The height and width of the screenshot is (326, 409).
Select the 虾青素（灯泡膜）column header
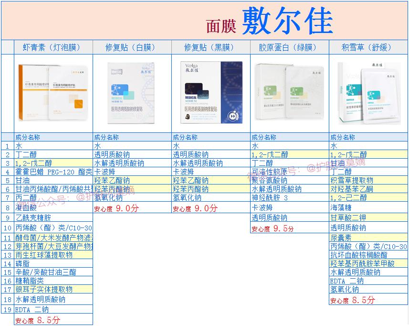(x=53, y=47)
